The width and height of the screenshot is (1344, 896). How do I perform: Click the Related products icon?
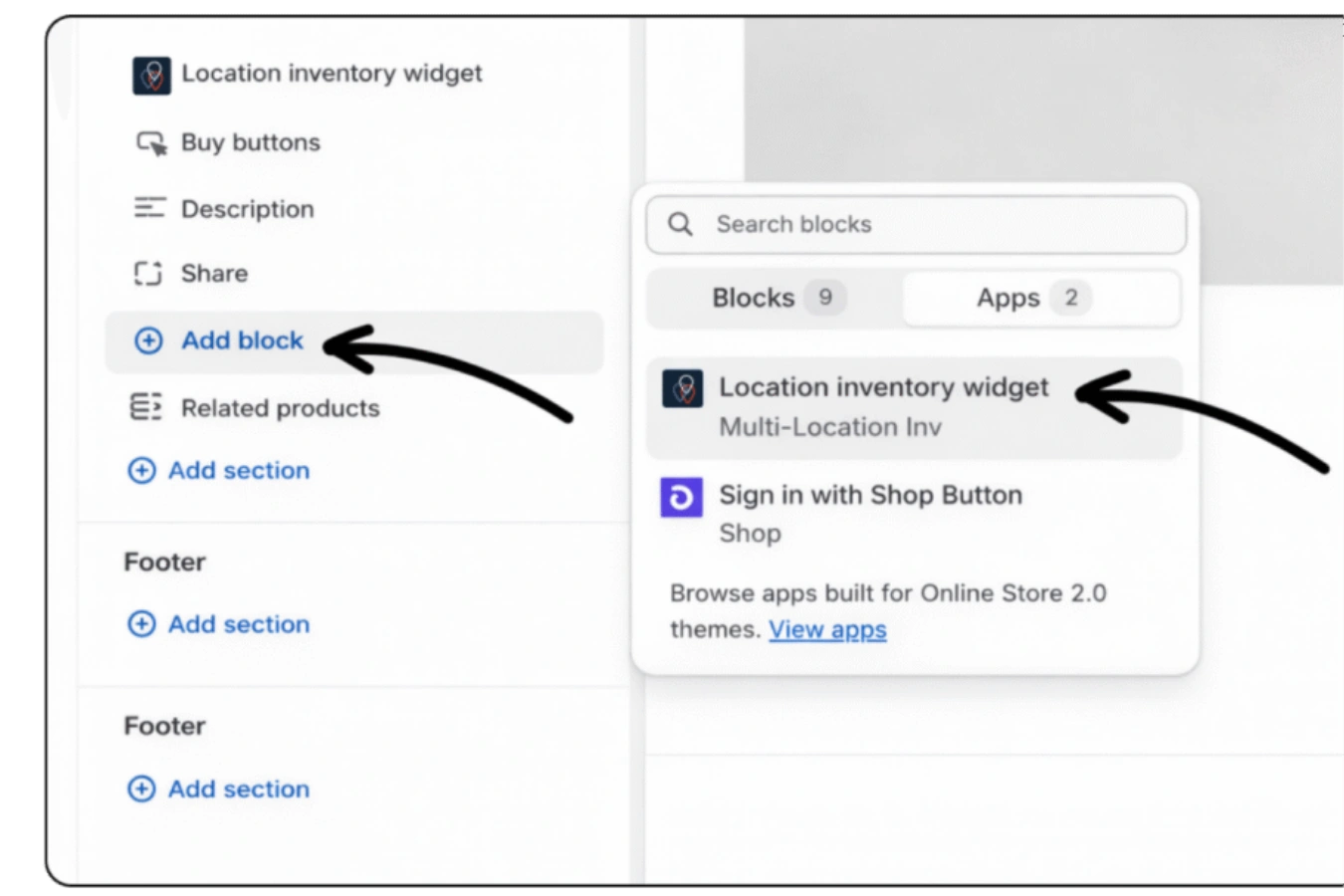click(x=146, y=407)
